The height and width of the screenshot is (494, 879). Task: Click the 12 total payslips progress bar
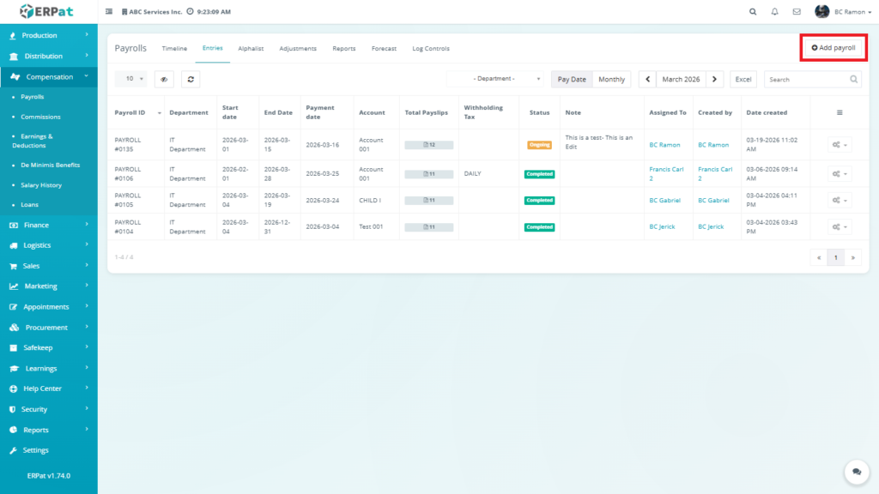click(x=428, y=145)
